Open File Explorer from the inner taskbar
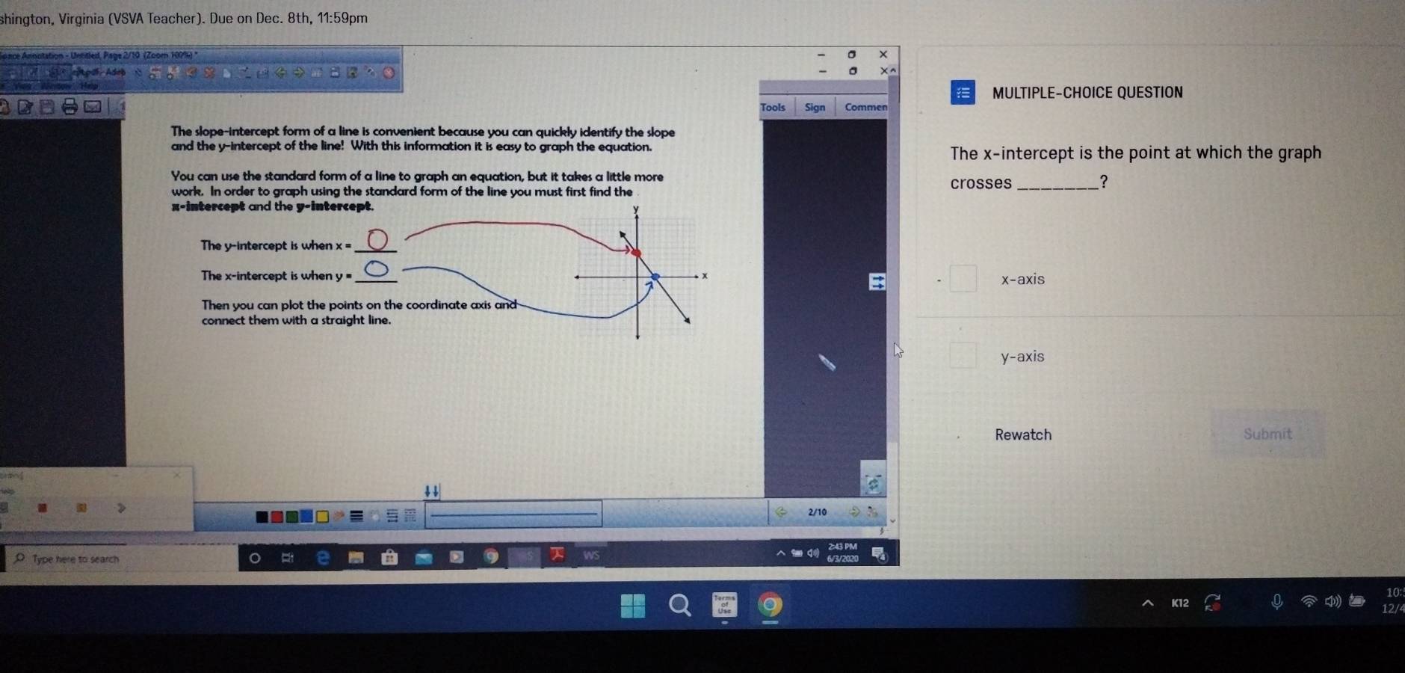Image resolution: width=1405 pixels, height=673 pixels. coord(356,557)
